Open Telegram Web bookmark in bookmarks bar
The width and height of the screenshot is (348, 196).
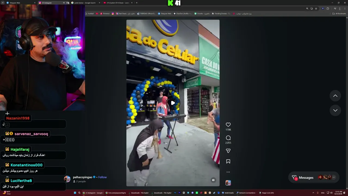(x=164, y=14)
